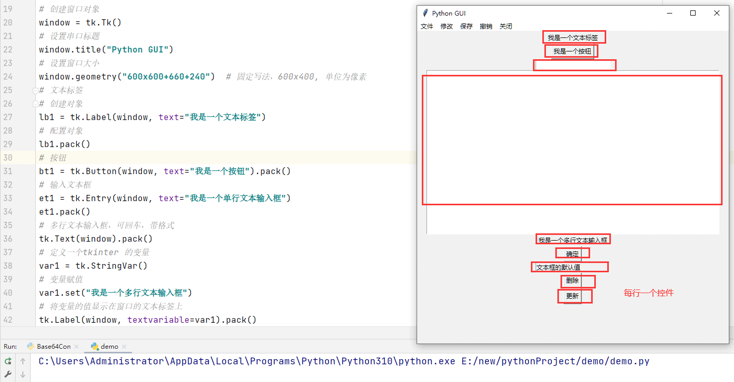Click the comment # 创建窗口对象
Screen dimensions: 734x382
coord(69,9)
